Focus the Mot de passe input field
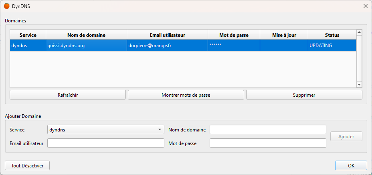 (268, 143)
